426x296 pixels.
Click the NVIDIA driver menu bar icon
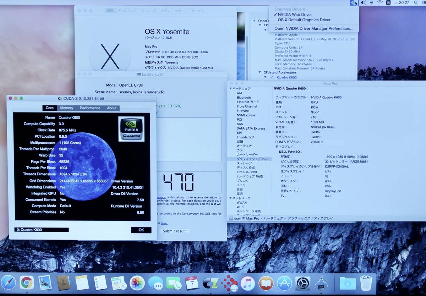coord(354,2)
